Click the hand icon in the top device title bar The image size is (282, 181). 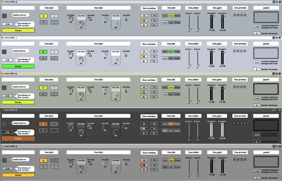16,2
